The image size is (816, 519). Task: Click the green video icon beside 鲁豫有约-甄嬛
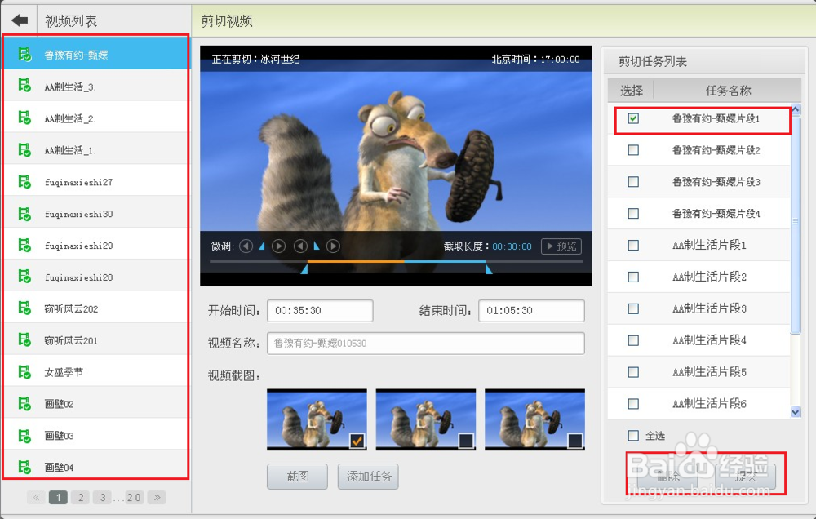point(23,51)
